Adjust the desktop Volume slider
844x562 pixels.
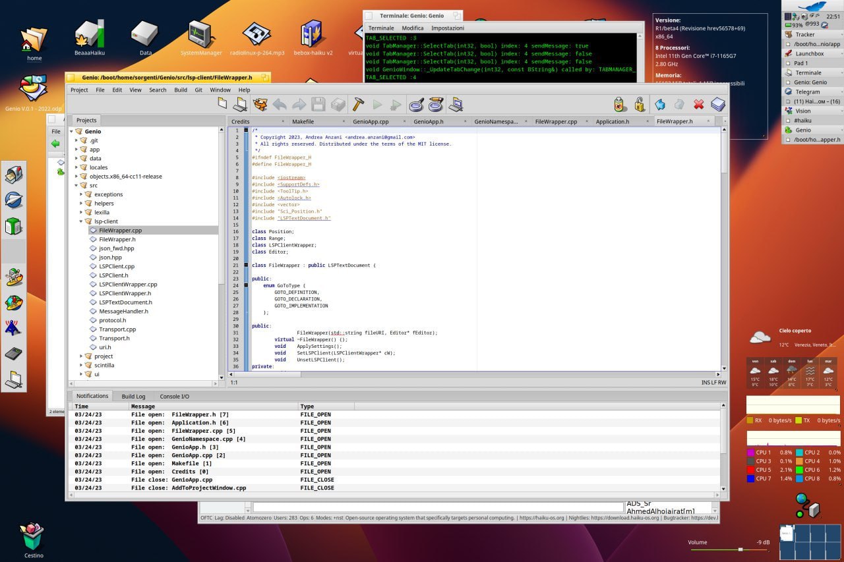(740, 549)
